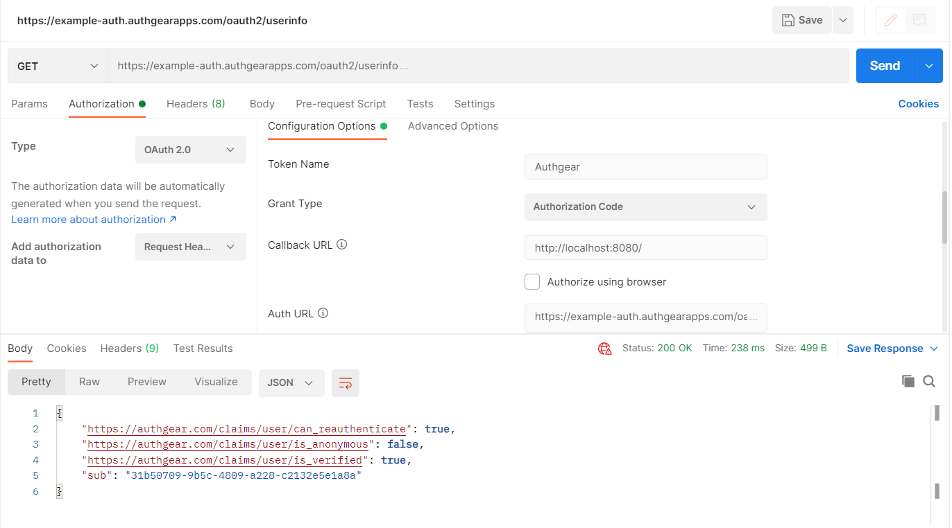Click the search response icon

click(929, 381)
